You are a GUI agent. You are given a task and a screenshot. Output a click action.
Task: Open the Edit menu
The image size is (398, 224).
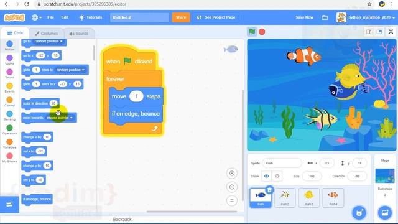tap(65, 17)
